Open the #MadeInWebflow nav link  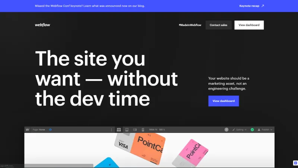(190, 25)
